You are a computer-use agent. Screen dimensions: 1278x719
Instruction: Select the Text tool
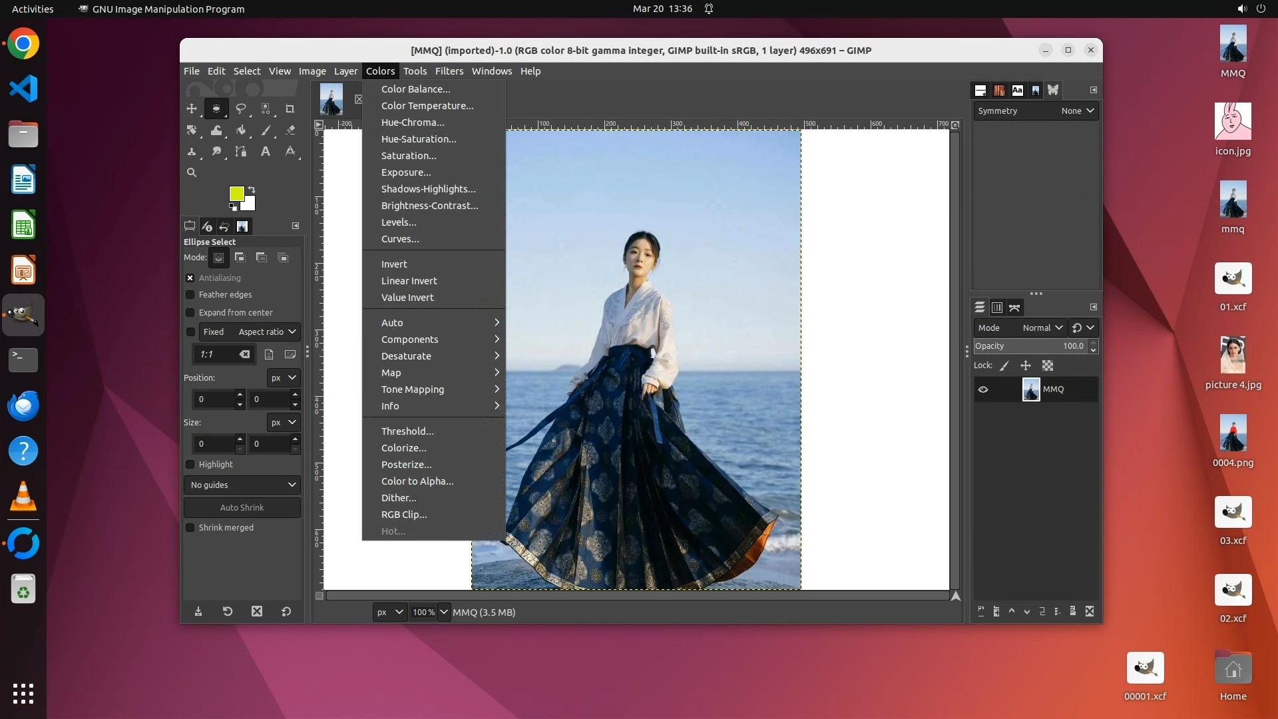[x=266, y=152]
